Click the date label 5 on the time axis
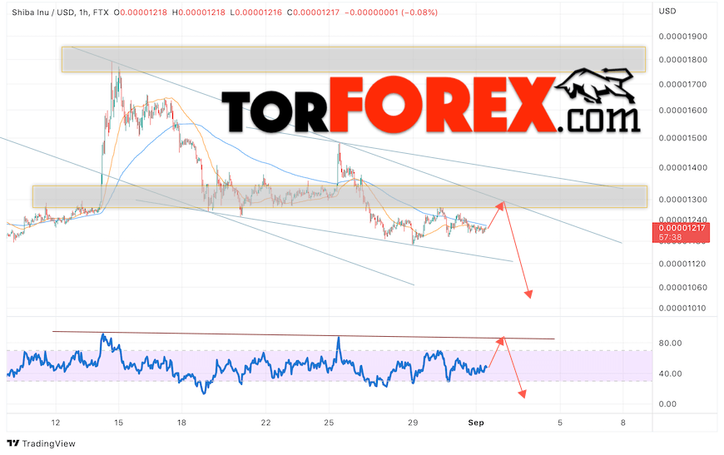The width and height of the screenshot is (724, 455). click(x=560, y=423)
